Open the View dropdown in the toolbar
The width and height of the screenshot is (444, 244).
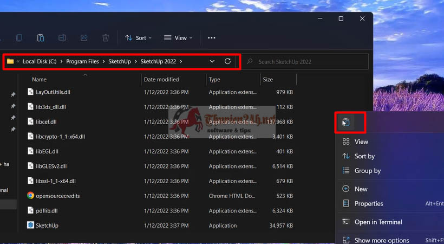(178, 38)
